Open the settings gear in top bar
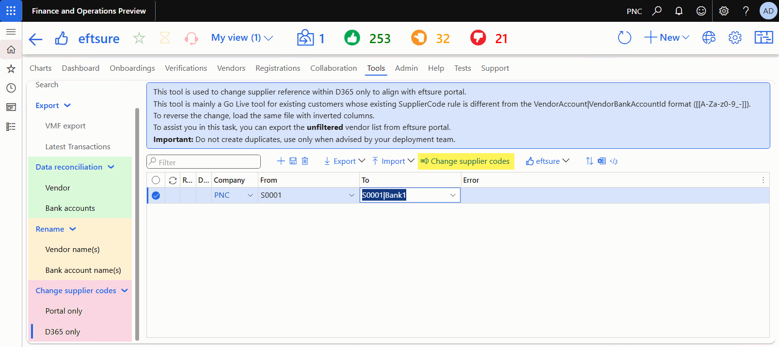The width and height of the screenshot is (779, 347). (724, 11)
